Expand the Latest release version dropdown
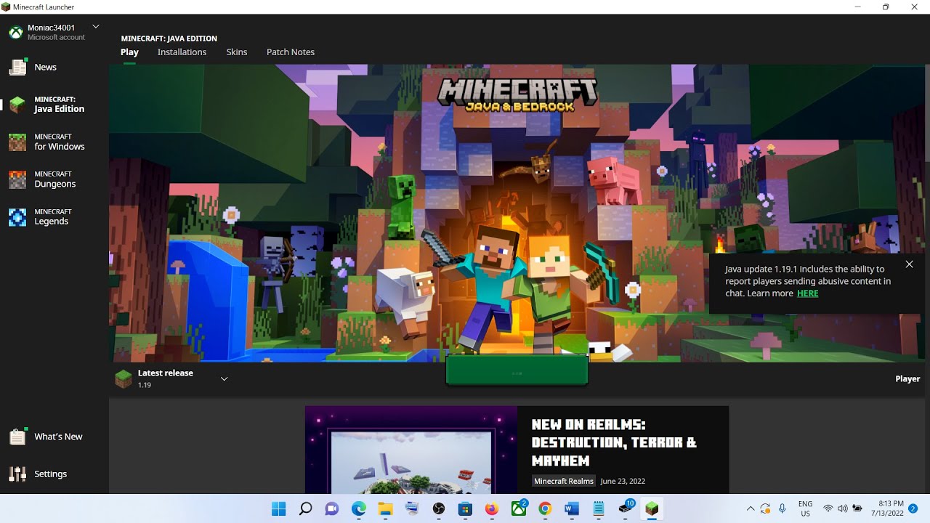The height and width of the screenshot is (523, 930). [x=224, y=378]
